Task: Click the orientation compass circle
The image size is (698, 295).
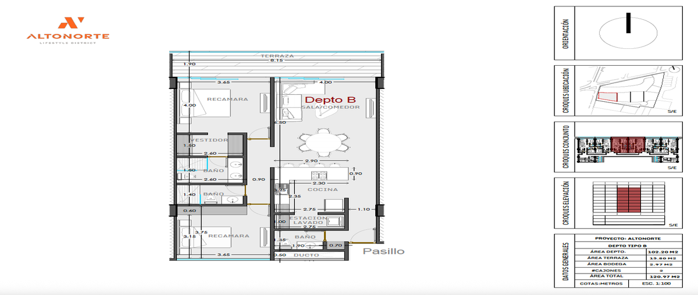Action: point(628,32)
